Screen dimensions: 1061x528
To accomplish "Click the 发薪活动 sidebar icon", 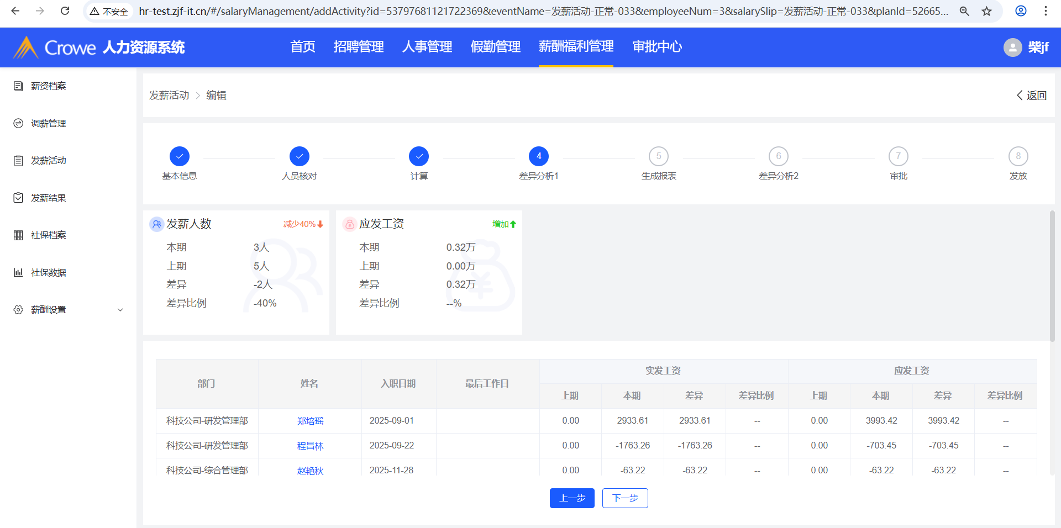I will click(x=18, y=161).
